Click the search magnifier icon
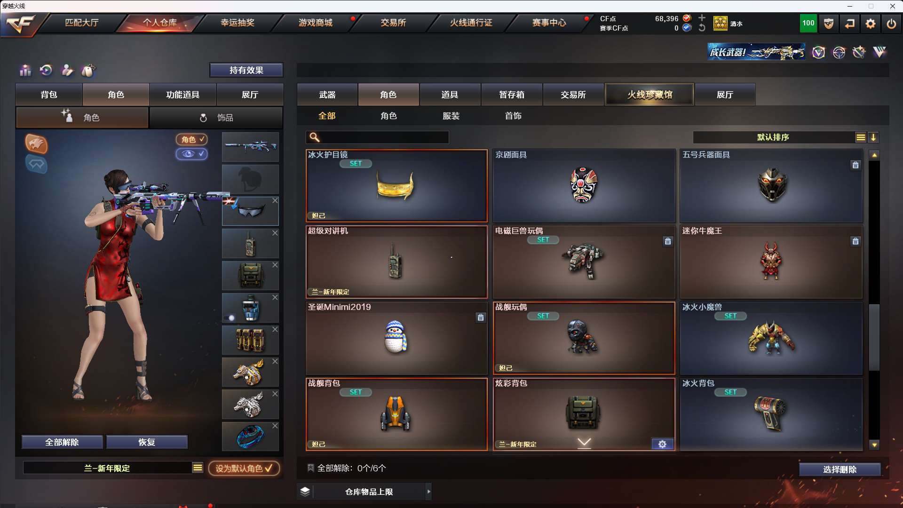The height and width of the screenshot is (508, 903). coord(315,137)
